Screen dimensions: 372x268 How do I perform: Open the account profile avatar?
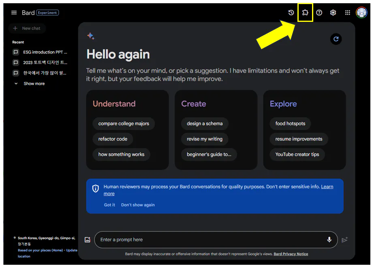pyautogui.click(x=361, y=12)
